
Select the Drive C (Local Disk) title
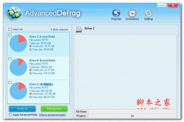click(42, 37)
